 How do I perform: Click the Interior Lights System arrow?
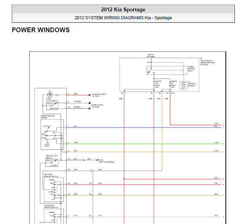90,95
